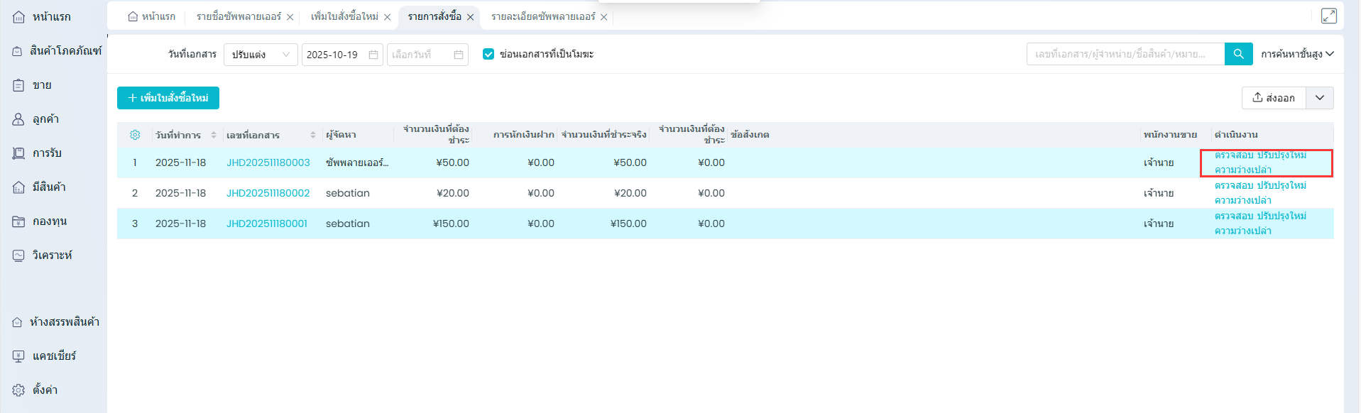Sort by เลขที่เอกสาร column
Screen dimensions: 1361x413
[312, 135]
